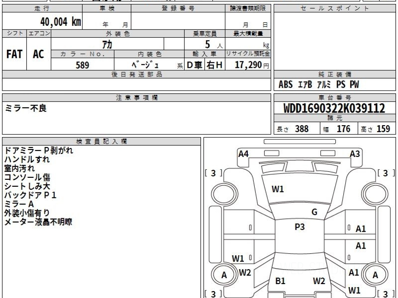Select the height value 159
Screen dimensions: 398x298
383,129
